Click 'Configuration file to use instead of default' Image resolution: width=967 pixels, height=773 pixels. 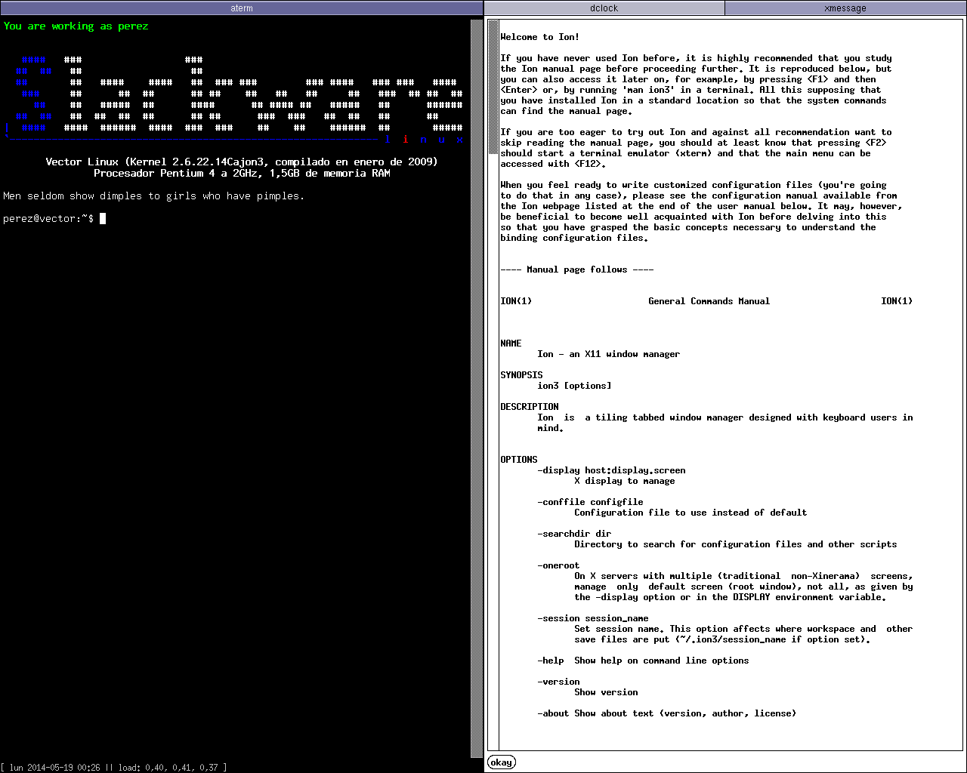pos(690,513)
